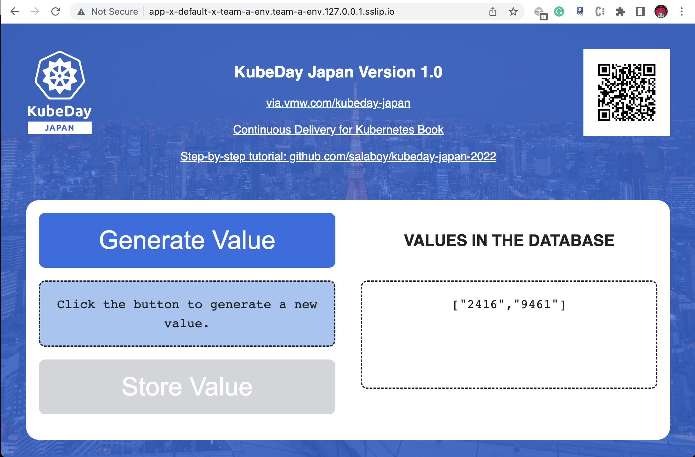Image resolution: width=695 pixels, height=457 pixels.
Task: Click the KubeDay Japan logo
Action: pyautogui.click(x=60, y=92)
